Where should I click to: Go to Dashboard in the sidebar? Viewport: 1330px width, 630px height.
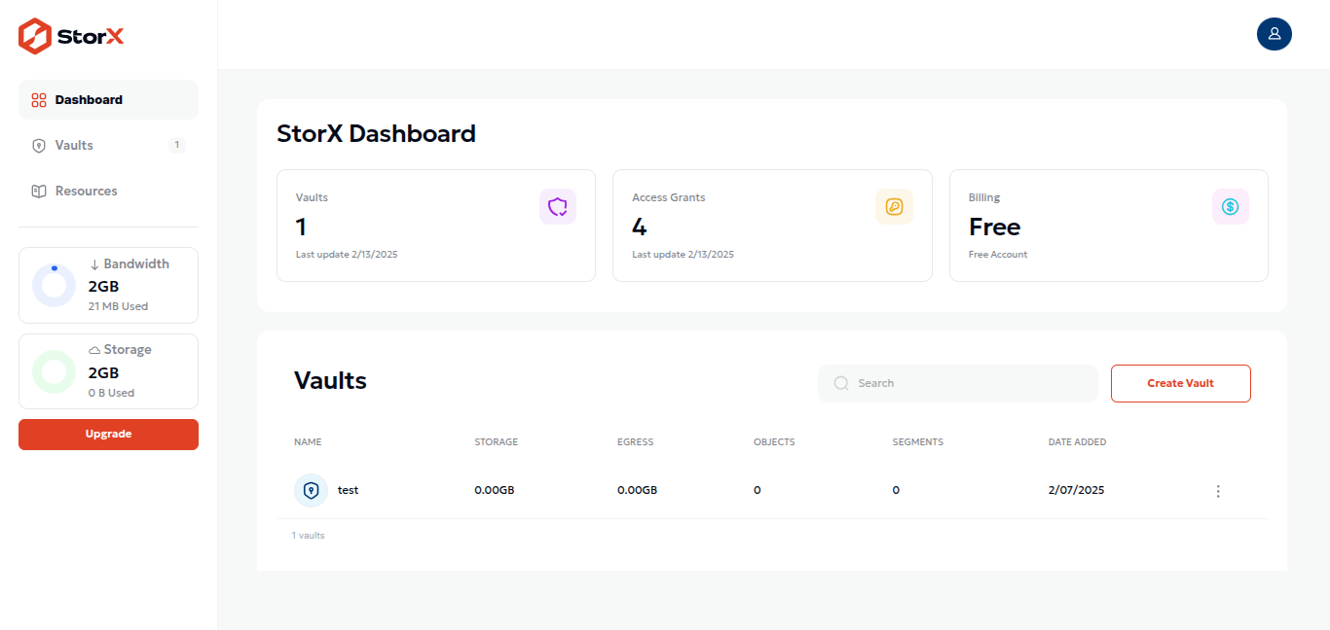point(108,100)
